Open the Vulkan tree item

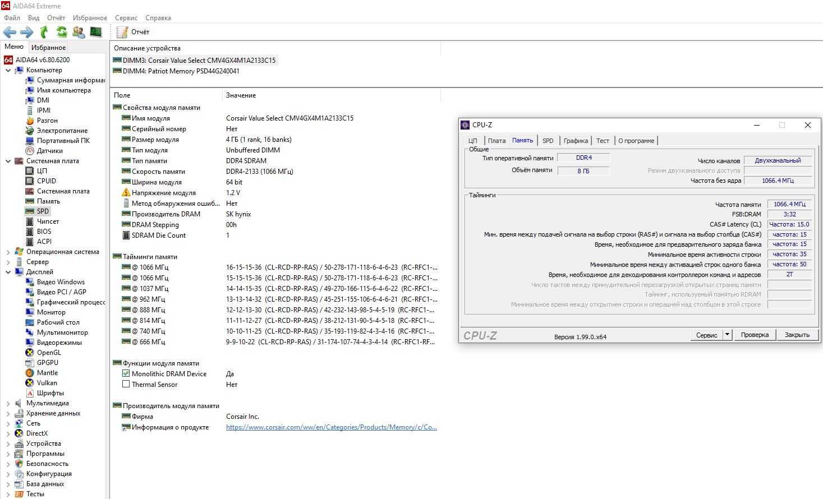coord(47,383)
